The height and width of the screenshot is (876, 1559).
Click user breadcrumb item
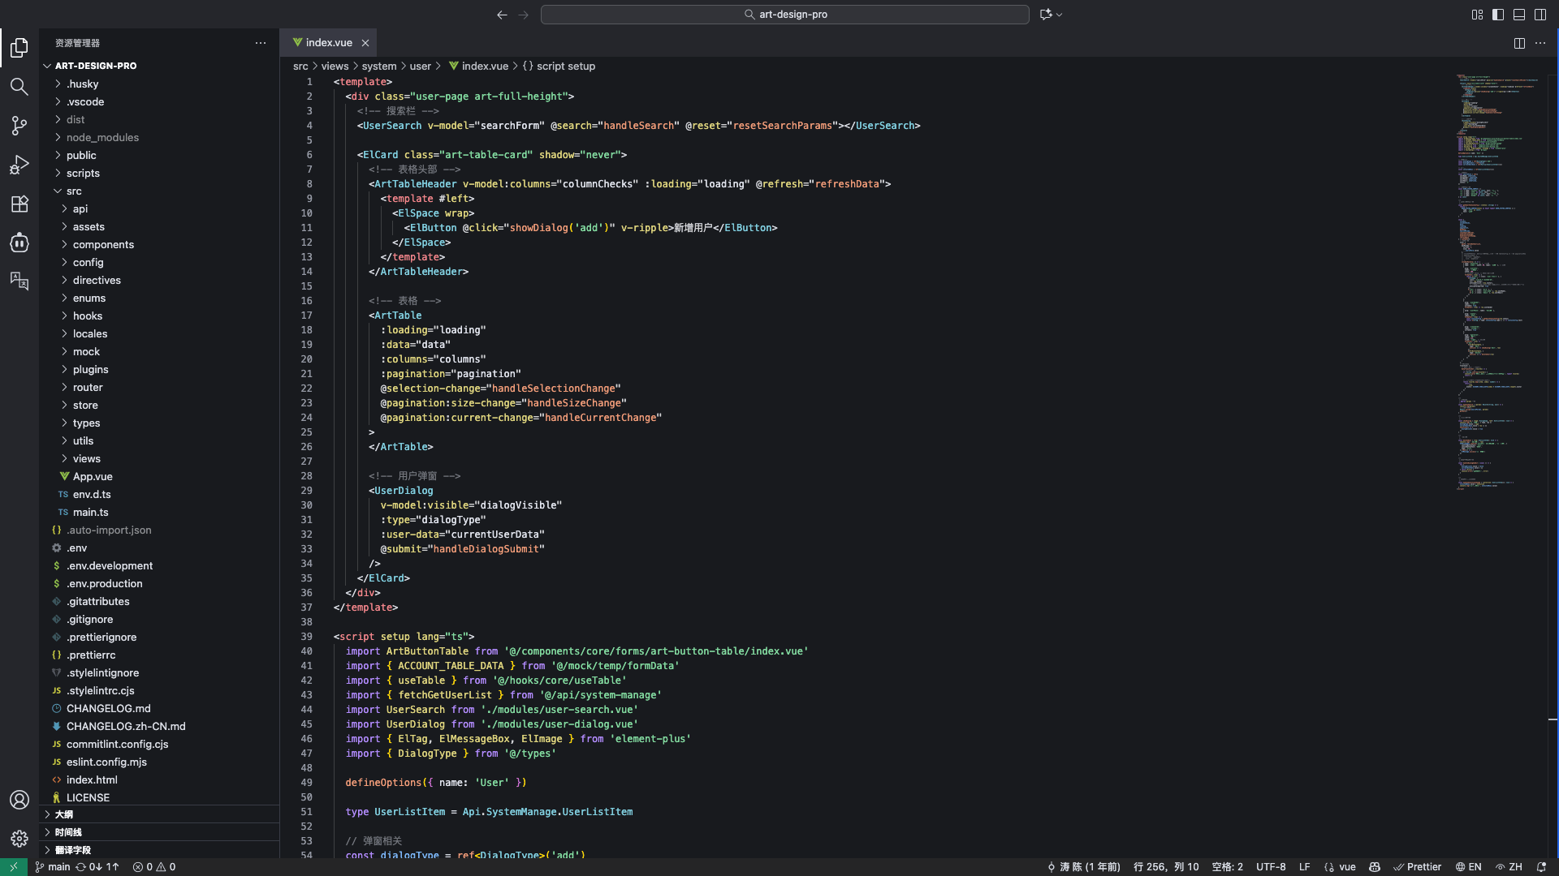coord(420,67)
